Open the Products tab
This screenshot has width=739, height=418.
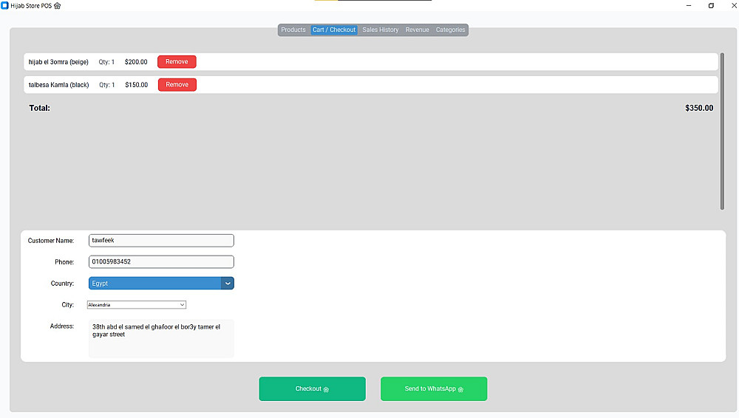(293, 30)
